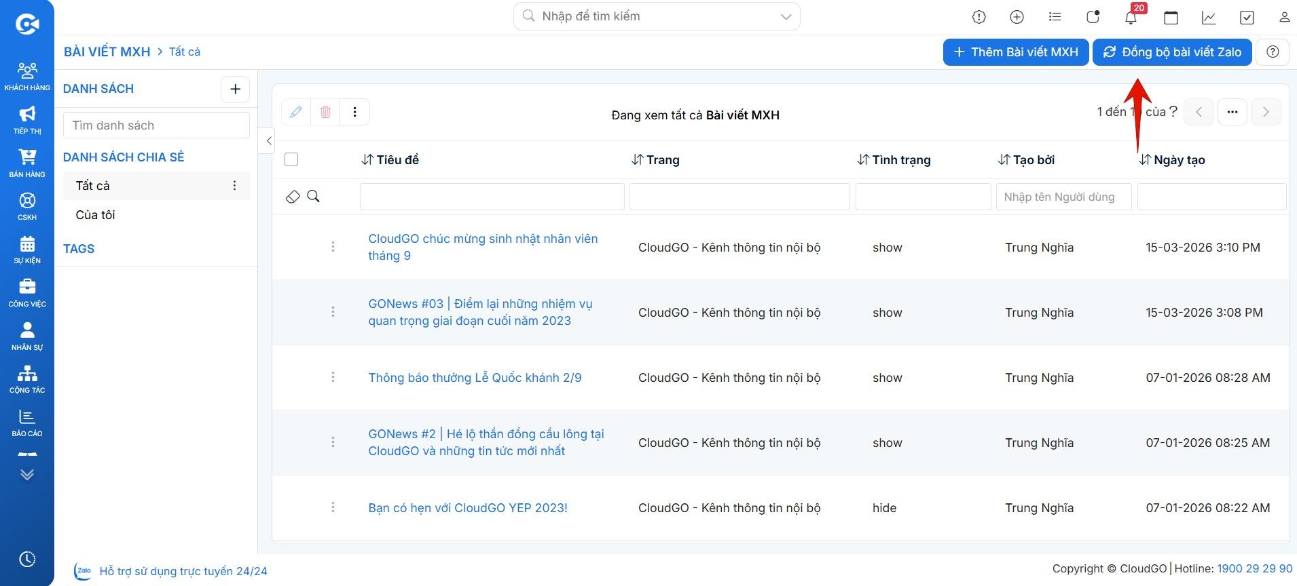This screenshot has height=586, width=1297.
Task: Focus the Tìm danh sách search field
Action: 156,125
